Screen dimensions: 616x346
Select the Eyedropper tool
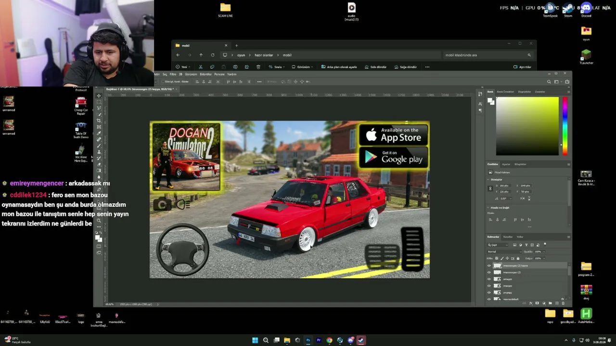[99, 133]
